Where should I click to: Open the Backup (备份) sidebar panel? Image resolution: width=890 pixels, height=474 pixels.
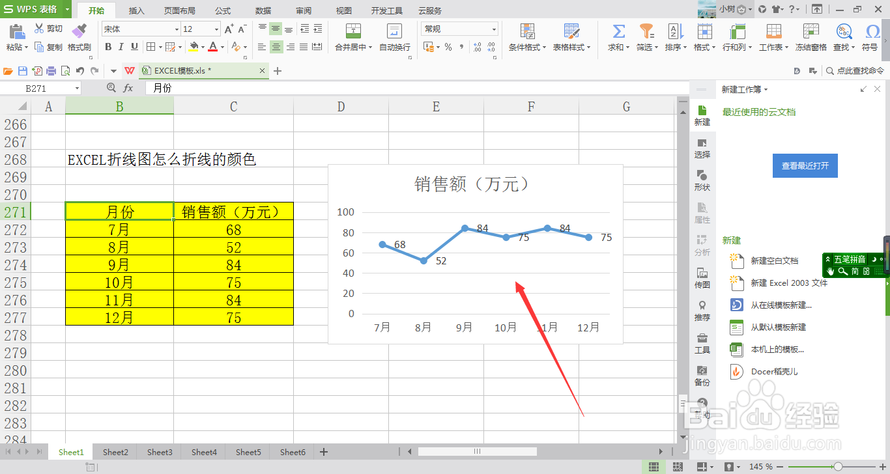coord(702,376)
